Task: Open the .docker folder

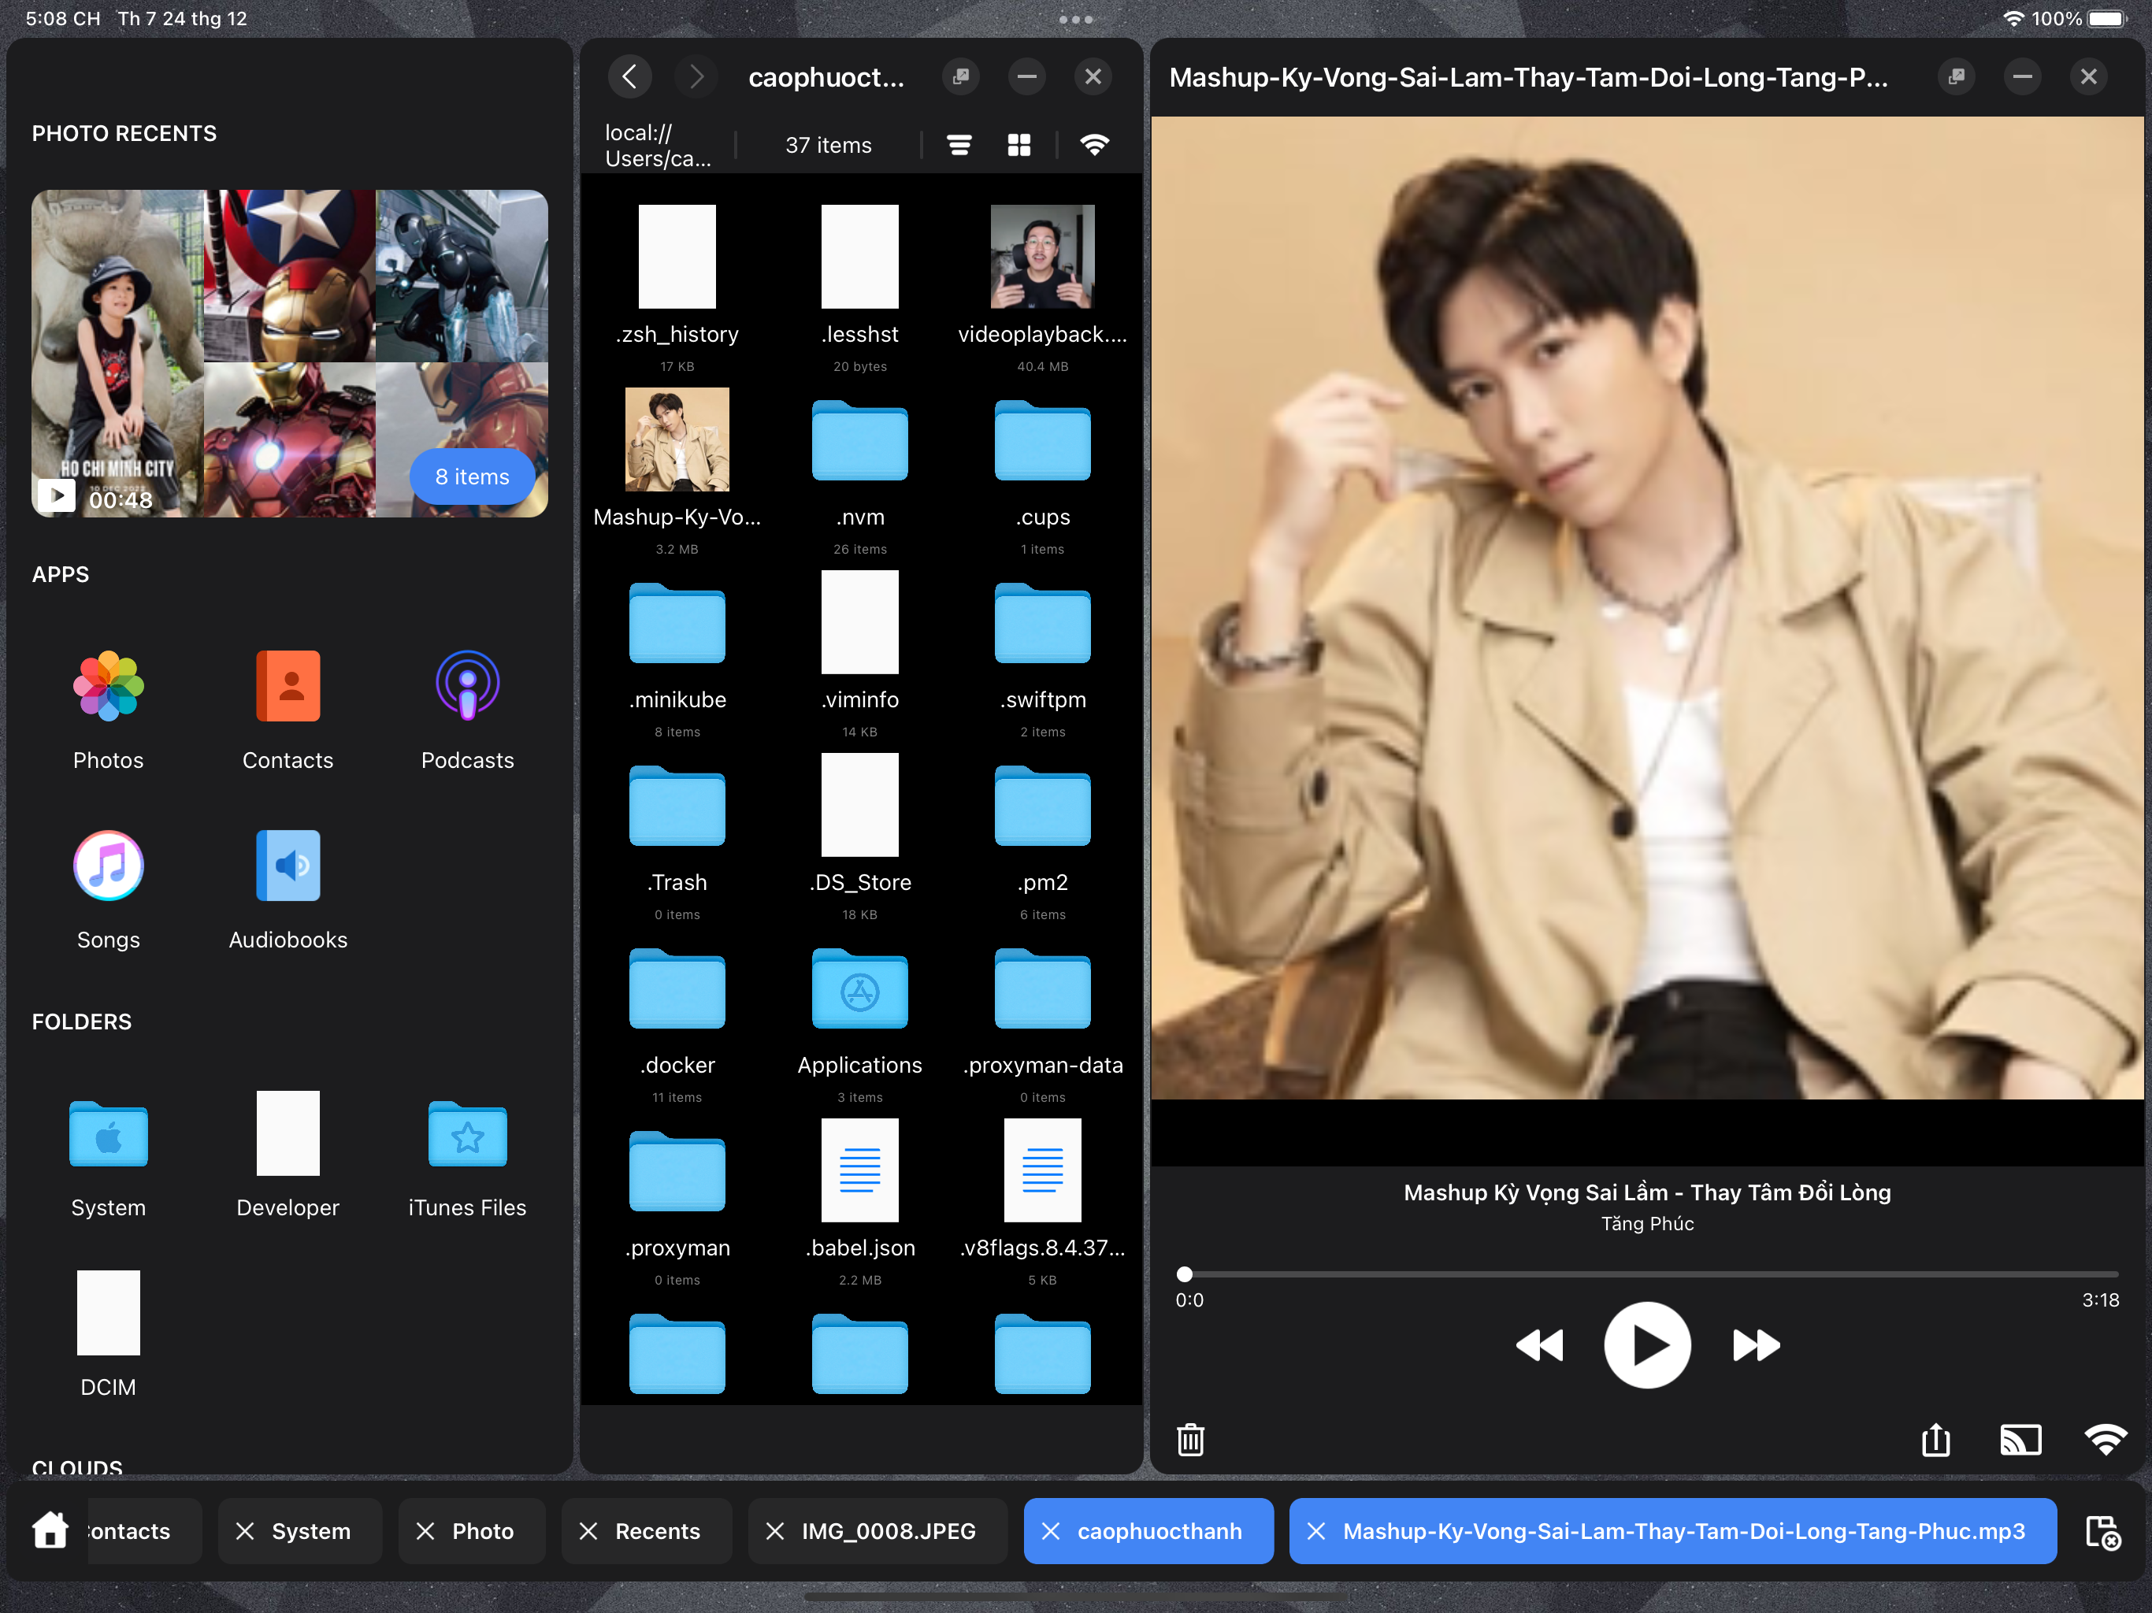Action: pos(677,988)
